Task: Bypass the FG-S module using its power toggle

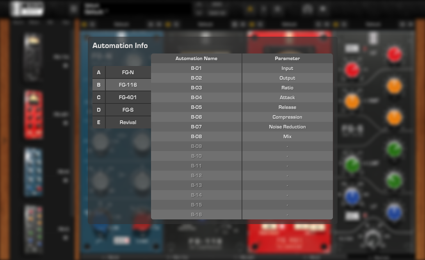Action: point(337,24)
